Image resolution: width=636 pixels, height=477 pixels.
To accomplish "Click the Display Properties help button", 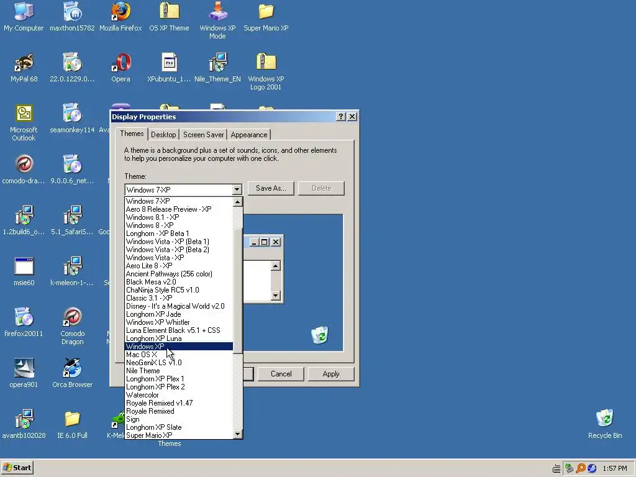I will tap(341, 116).
